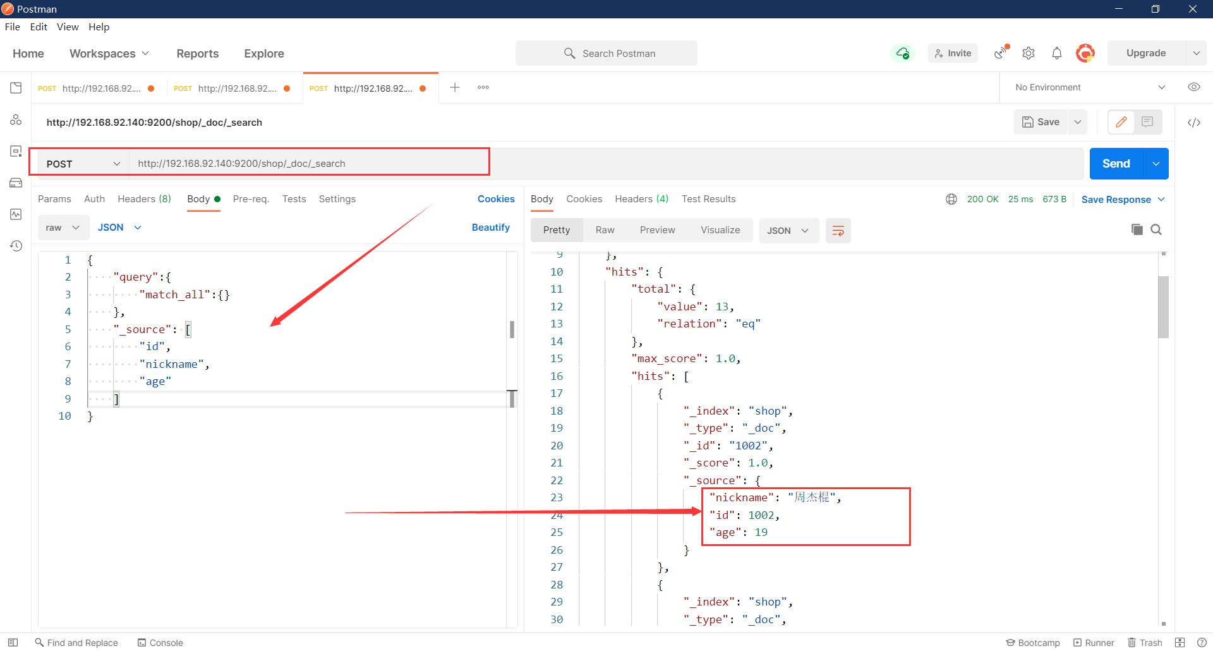Screen dimensions: 1213x651
Task: Open the tab options ellipsis menu
Action: pos(483,87)
